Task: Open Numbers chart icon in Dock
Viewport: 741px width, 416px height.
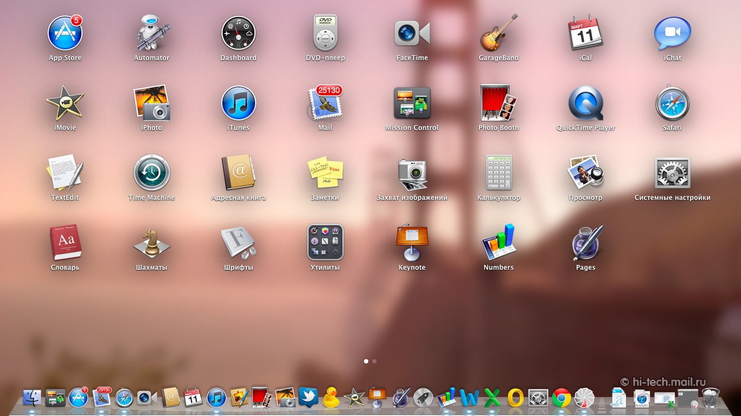Action: (x=446, y=398)
